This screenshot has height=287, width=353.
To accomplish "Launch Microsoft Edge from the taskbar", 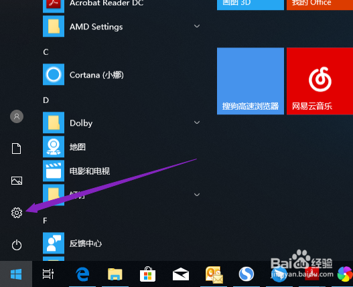I will [82, 274].
